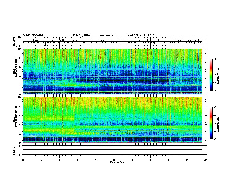Click the time axis tick label "7"
The width and height of the screenshot is (231, 179).
click(150, 159)
